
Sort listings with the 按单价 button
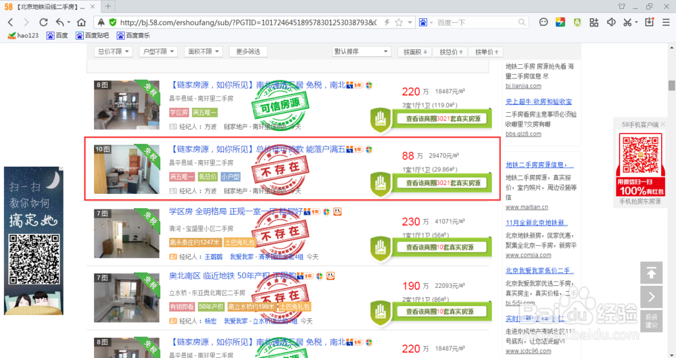coord(486,52)
